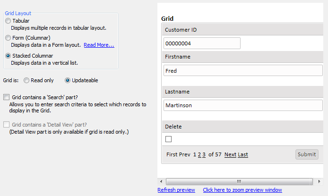Set grid to Updateable

coord(68,80)
